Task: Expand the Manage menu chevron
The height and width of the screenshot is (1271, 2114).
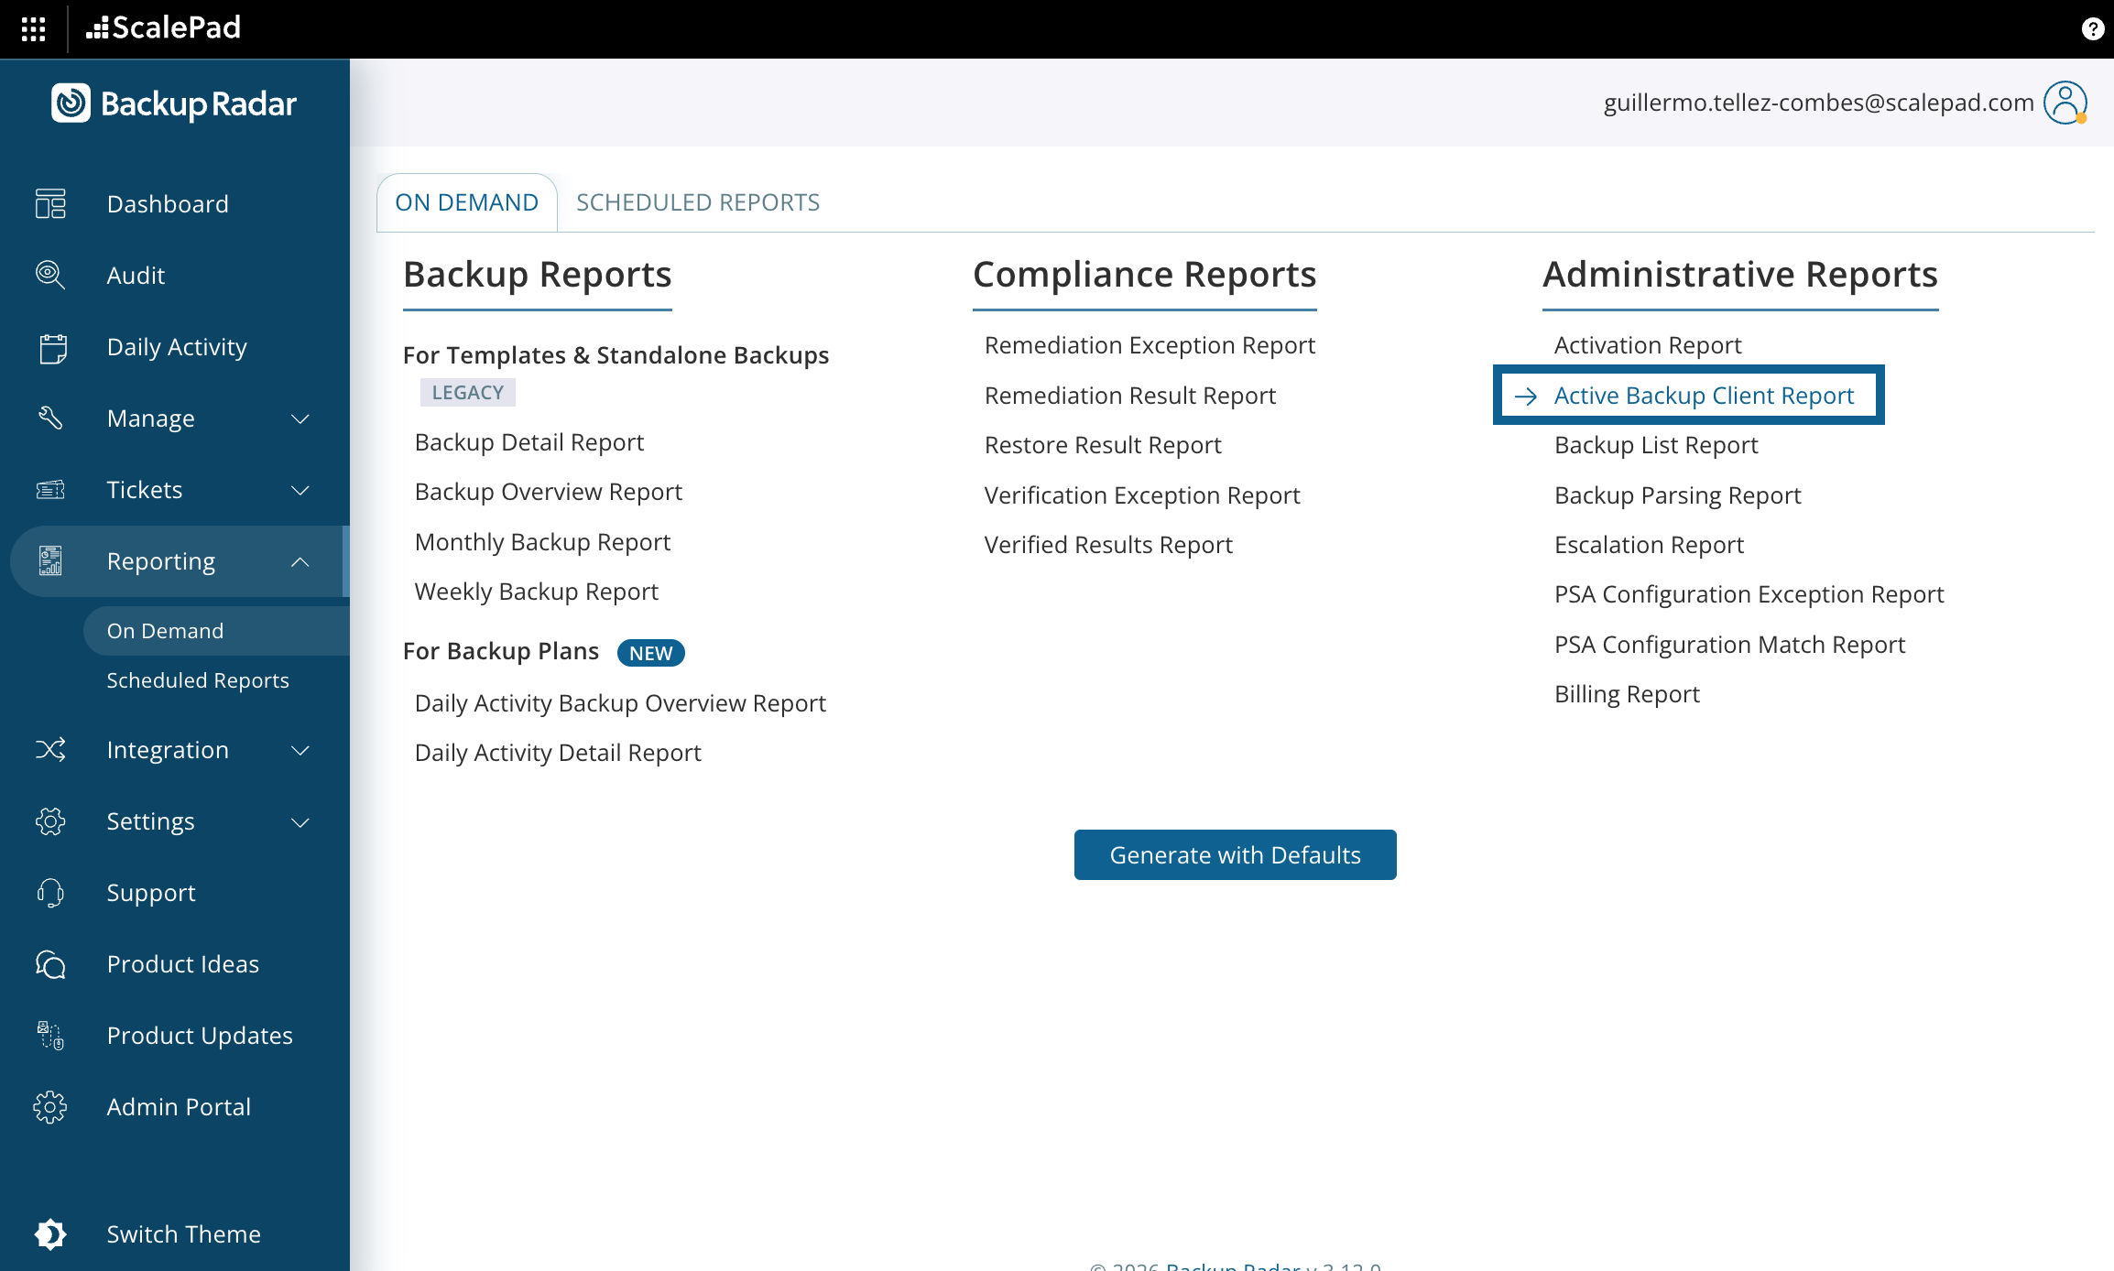Action: (300, 418)
